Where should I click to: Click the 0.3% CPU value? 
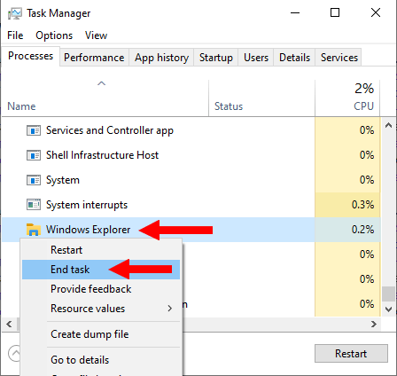pyautogui.click(x=363, y=205)
